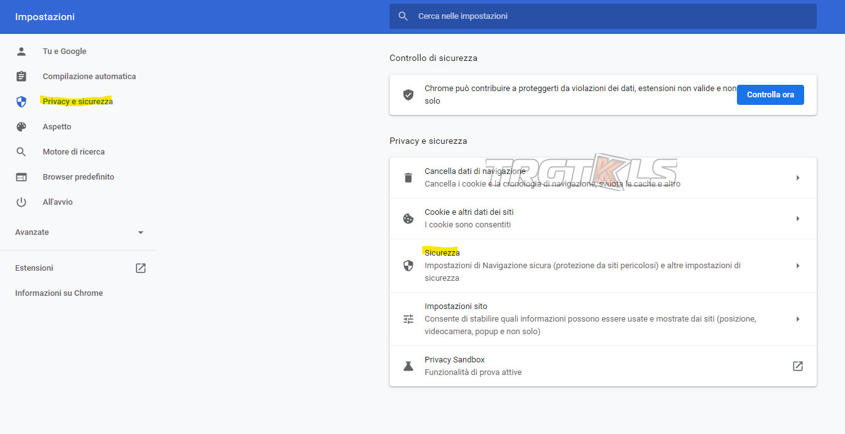
Task: Click the flask icon for Privacy Sandbox
Action: pyautogui.click(x=408, y=366)
